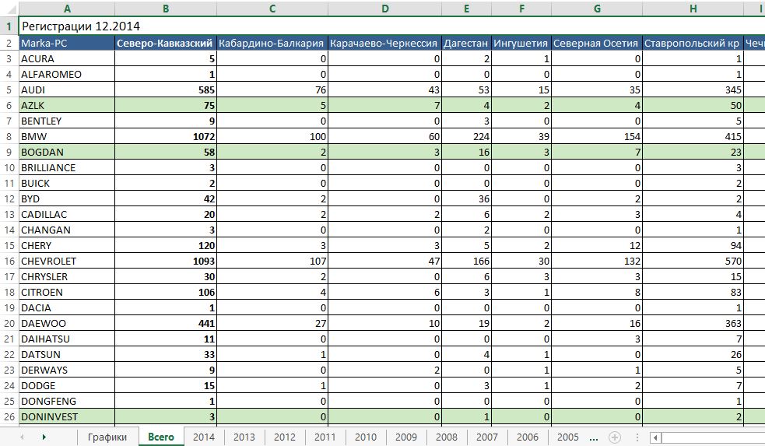Click the 'Кабардино-Балкария' header cell

(x=272, y=43)
